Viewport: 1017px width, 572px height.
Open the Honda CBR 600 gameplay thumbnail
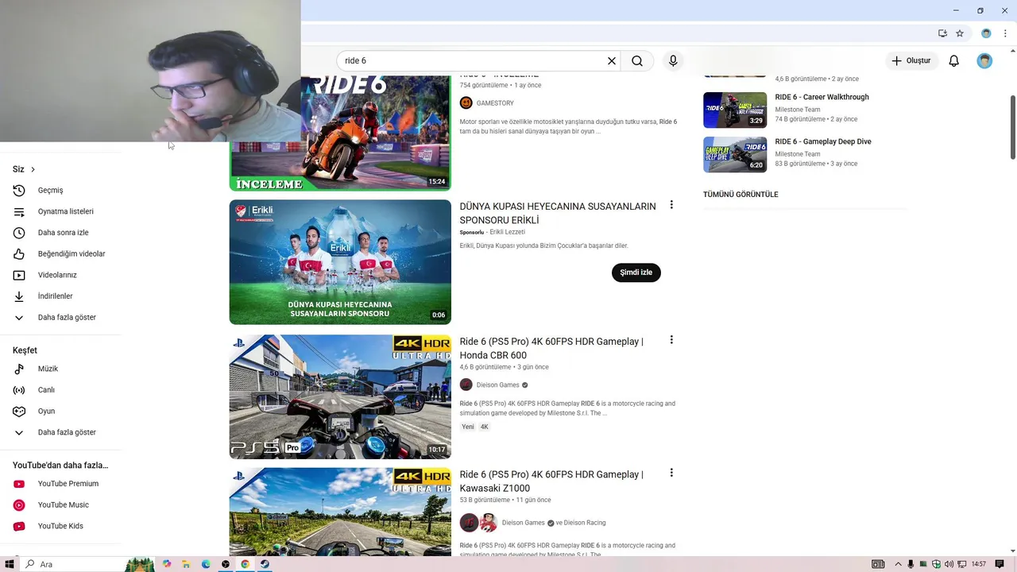click(x=340, y=396)
